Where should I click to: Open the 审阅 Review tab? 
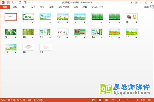tap(76, 7)
